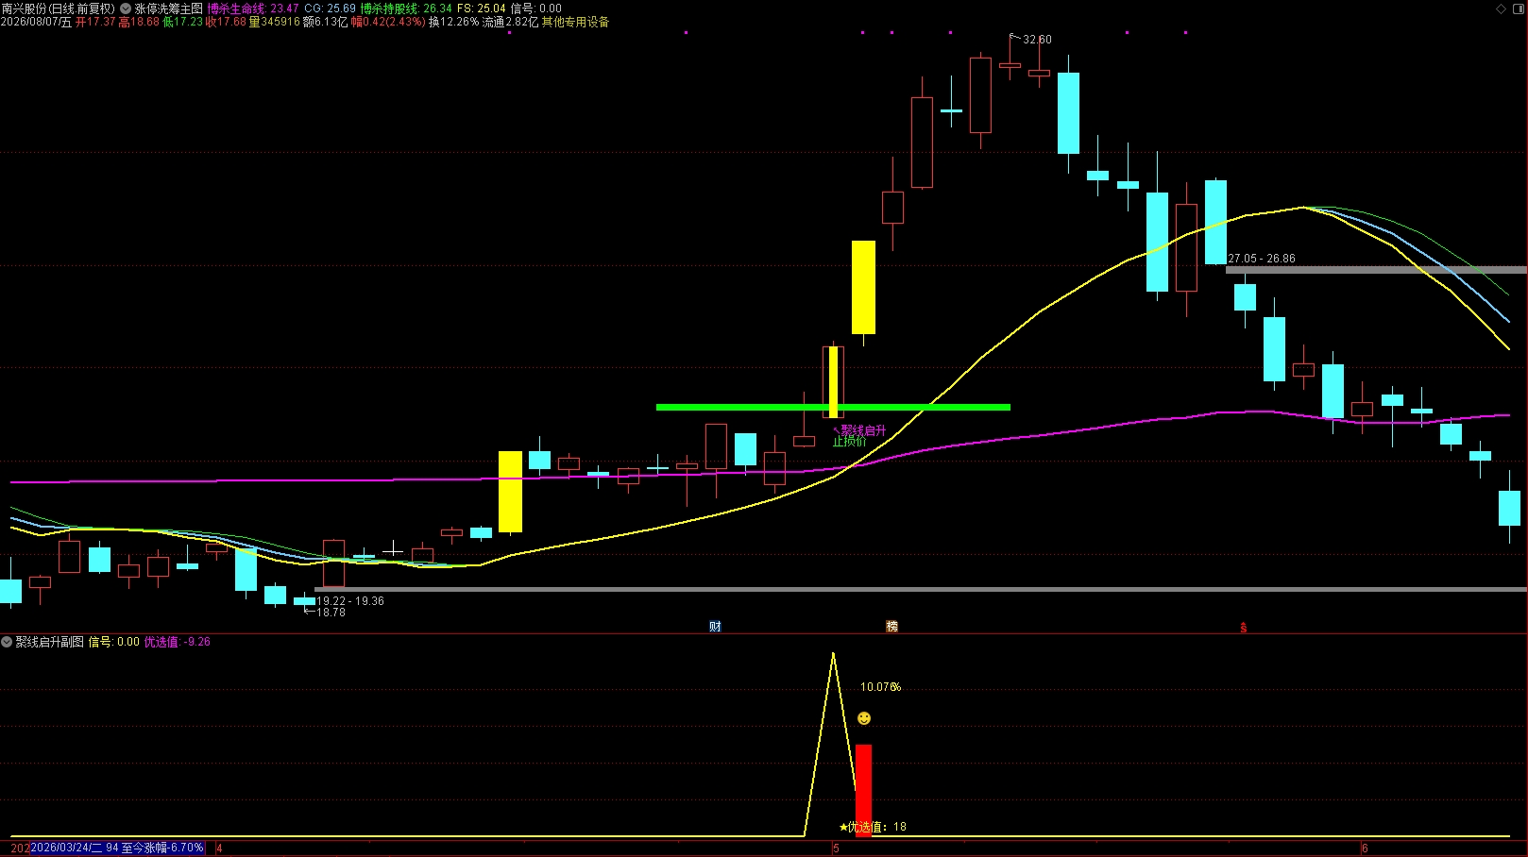The width and height of the screenshot is (1528, 857).
Task: Click the 财 financial info marker icon
Action: click(x=715, y=627)
